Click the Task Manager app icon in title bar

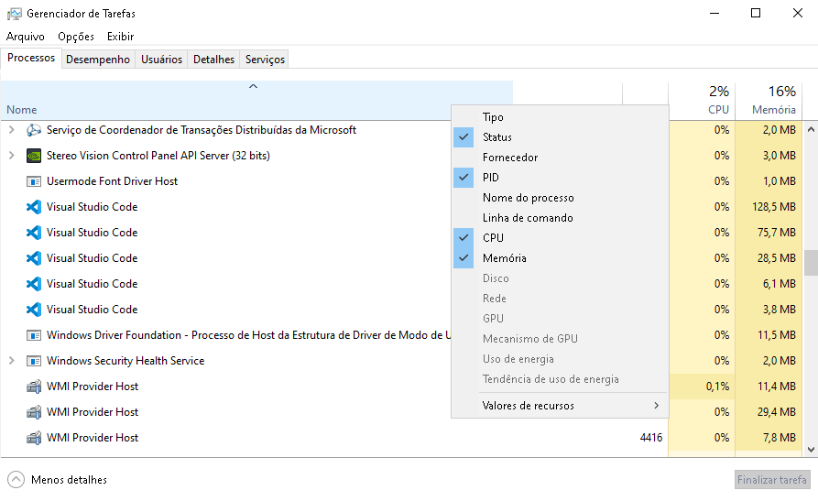coord(14,14)
